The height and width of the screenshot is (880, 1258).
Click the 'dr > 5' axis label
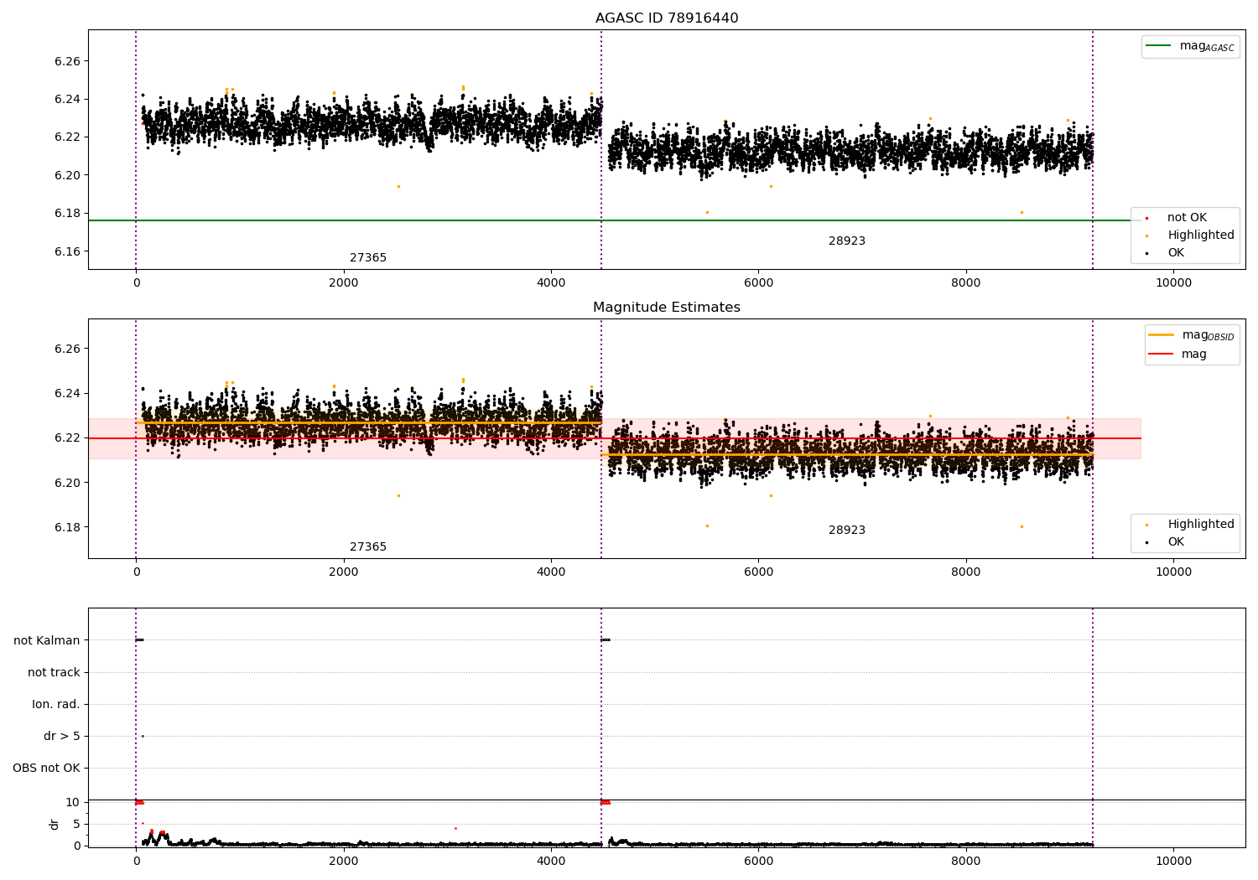pyautogui.click(x=62, y=736)
